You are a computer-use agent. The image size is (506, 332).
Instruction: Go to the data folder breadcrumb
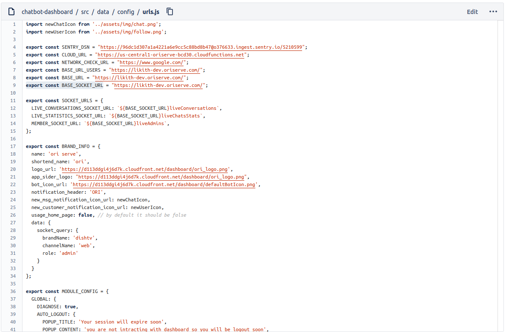(103, 11)
